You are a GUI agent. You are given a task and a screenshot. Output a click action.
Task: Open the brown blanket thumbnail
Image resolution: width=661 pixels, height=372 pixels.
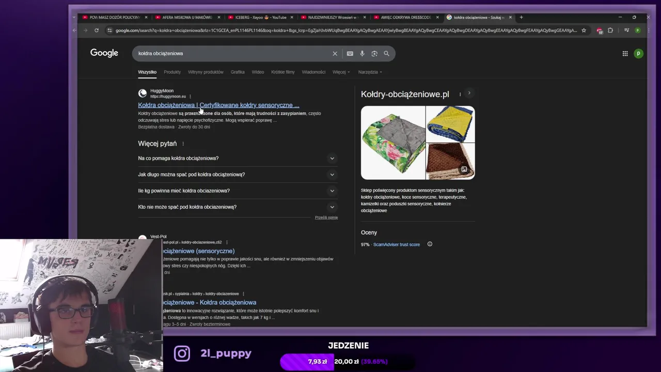tap(450, 161)
